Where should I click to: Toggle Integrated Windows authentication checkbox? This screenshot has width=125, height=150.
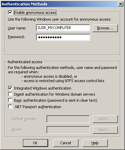pos(10,88)
